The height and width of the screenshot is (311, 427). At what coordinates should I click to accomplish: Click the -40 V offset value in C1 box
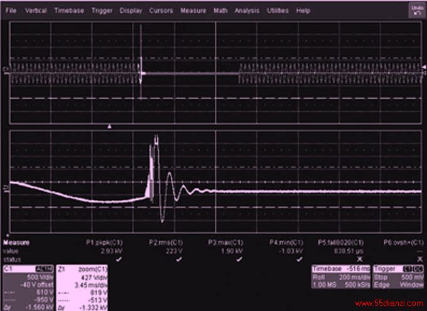(37, 285)
